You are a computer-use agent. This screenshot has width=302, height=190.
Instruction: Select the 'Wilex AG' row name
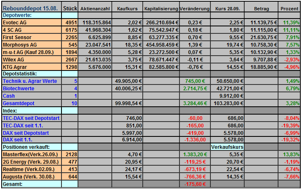tap(14, 60)
